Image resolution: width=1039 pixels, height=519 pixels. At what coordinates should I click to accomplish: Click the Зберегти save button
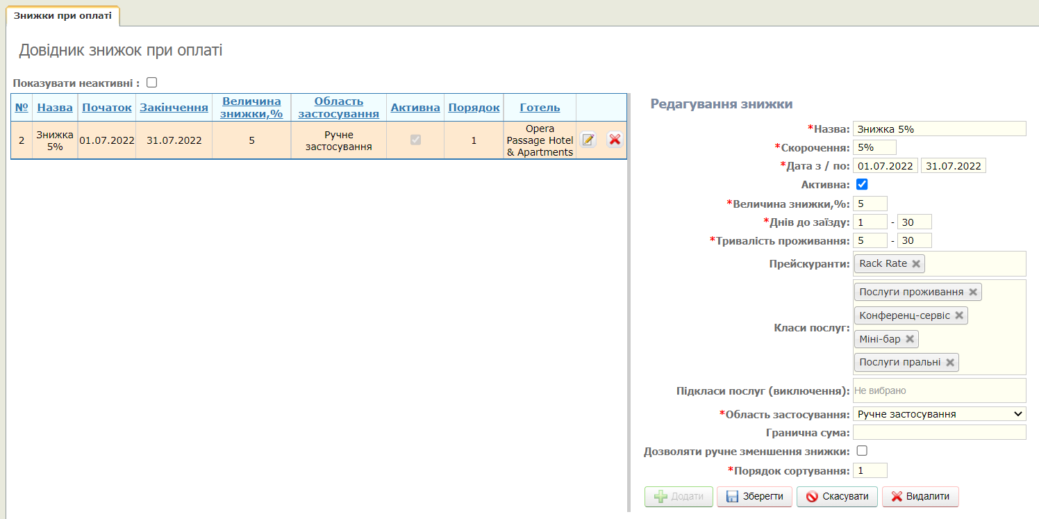(x=754, y=497)
